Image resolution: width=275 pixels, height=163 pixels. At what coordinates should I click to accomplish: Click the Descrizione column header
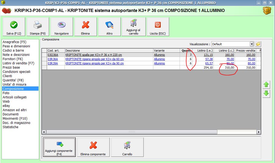click(109, 51)
